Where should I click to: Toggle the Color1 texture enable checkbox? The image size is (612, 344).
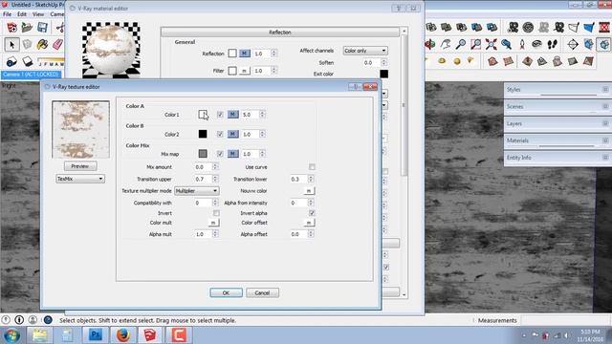[x=220, y=115]
